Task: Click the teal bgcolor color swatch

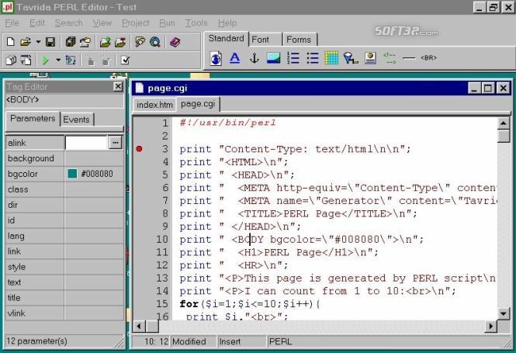Action: tap(72, 174)
